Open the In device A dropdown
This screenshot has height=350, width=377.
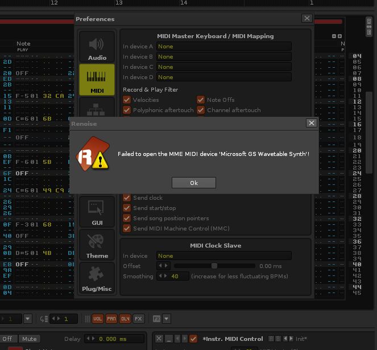(224, 47)
